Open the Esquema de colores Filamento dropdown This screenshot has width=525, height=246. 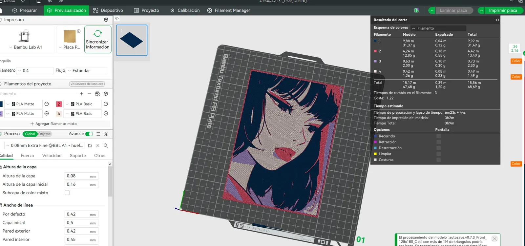[x=438, y=28]
